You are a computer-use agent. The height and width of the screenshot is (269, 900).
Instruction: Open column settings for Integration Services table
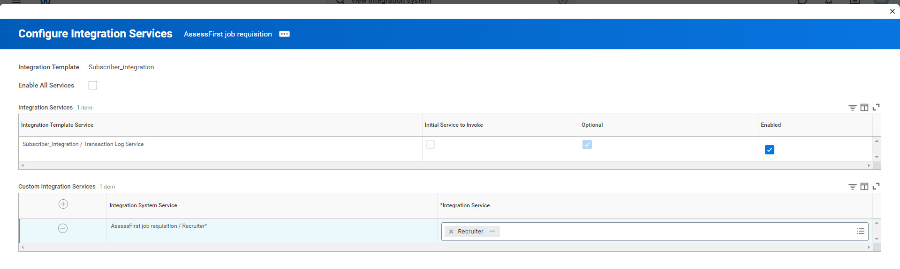click(864, 108)
